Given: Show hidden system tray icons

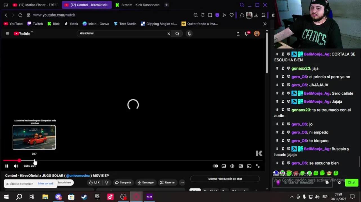Looking at the screenshot, I should coord(292,197).
